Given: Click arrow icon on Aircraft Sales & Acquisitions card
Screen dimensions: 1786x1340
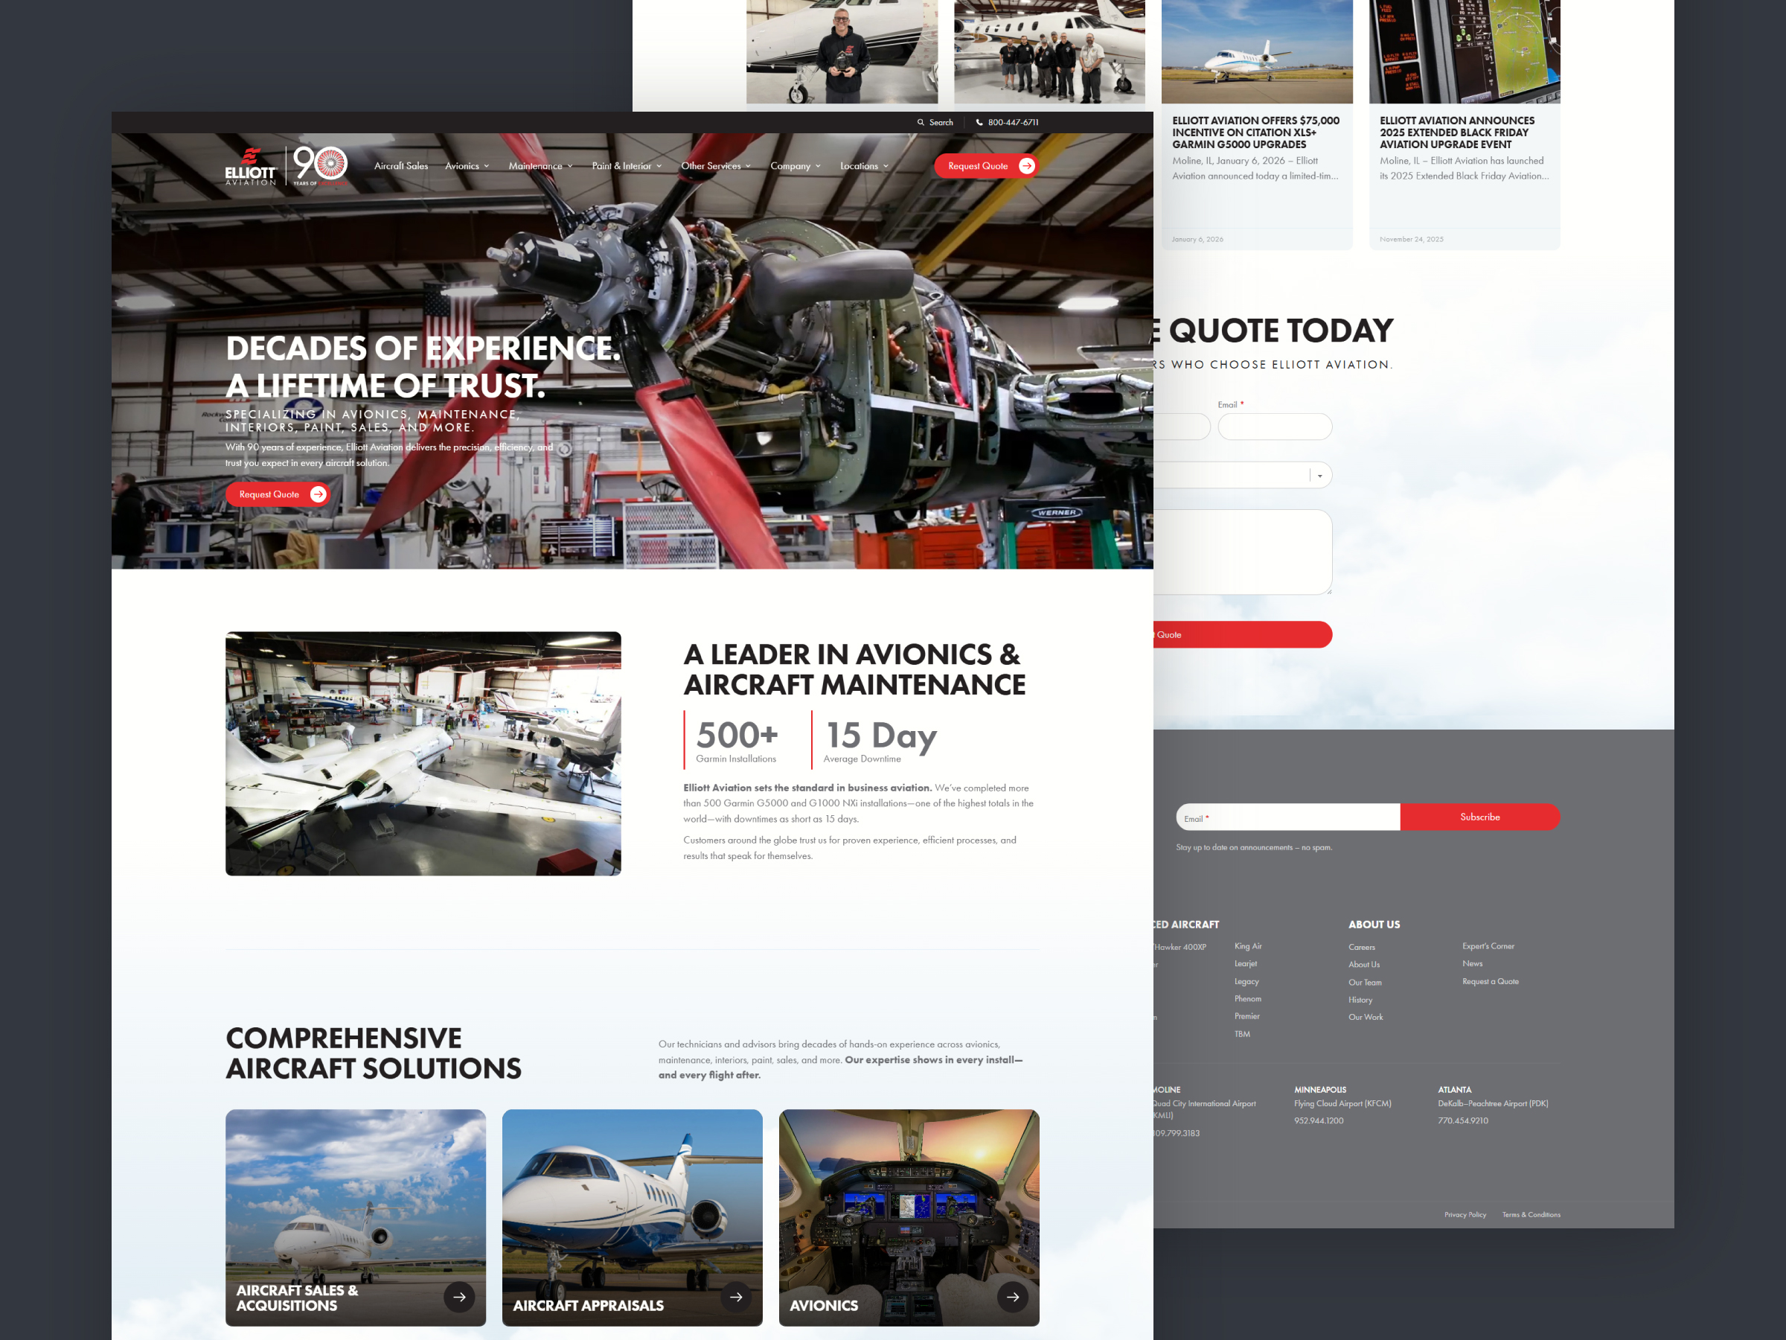Looking at the screenshot, I should tap(459, 1296).
